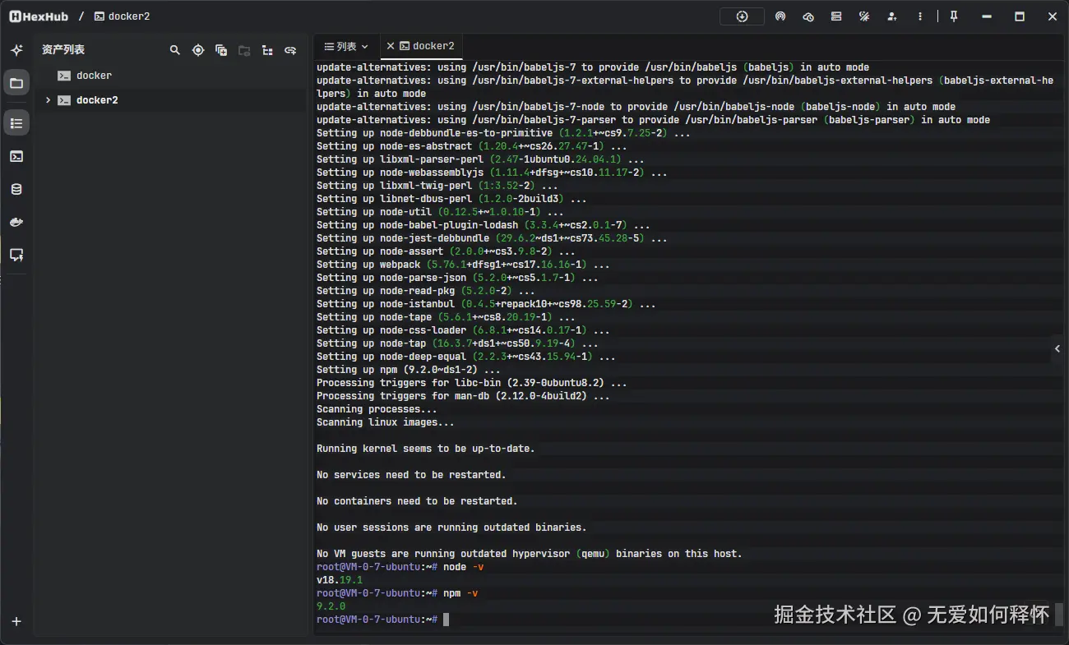
Task: Click the 'npm -v' command text
Action: coord(460,593)
